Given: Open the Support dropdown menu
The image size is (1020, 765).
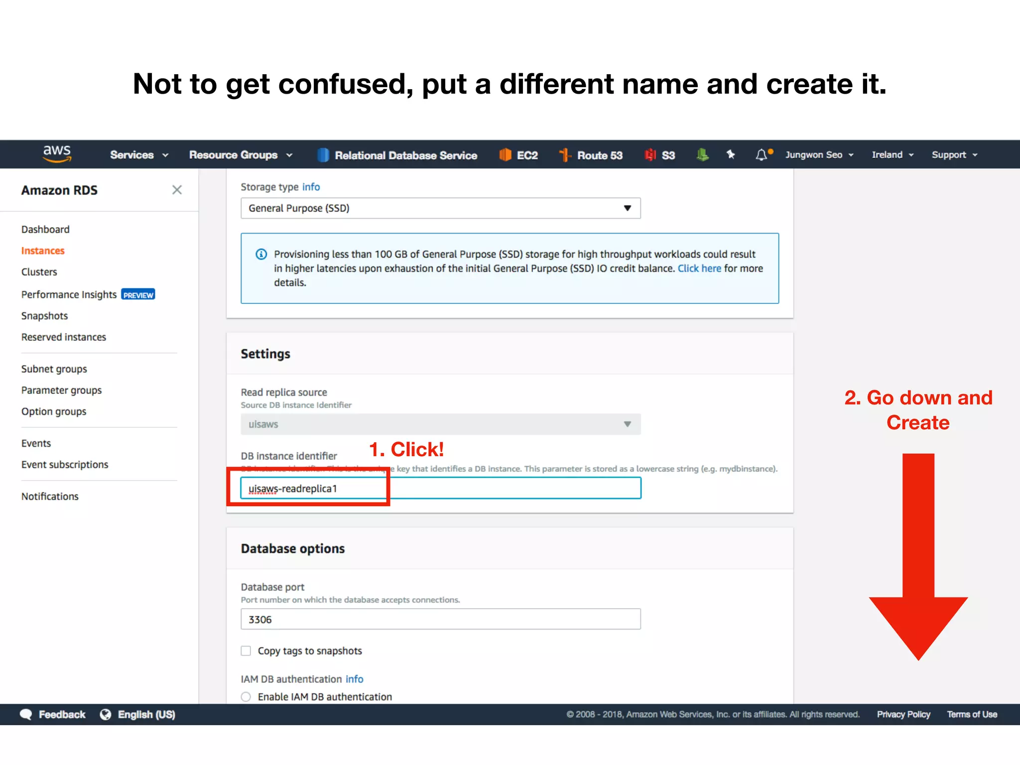Looking at the screenshot, I should click(x=954, y=155).
